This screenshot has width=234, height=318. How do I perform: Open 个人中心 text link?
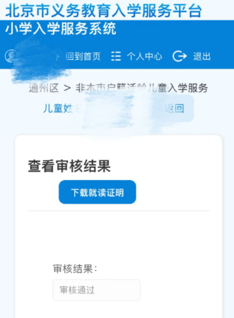tap(145, 56)
